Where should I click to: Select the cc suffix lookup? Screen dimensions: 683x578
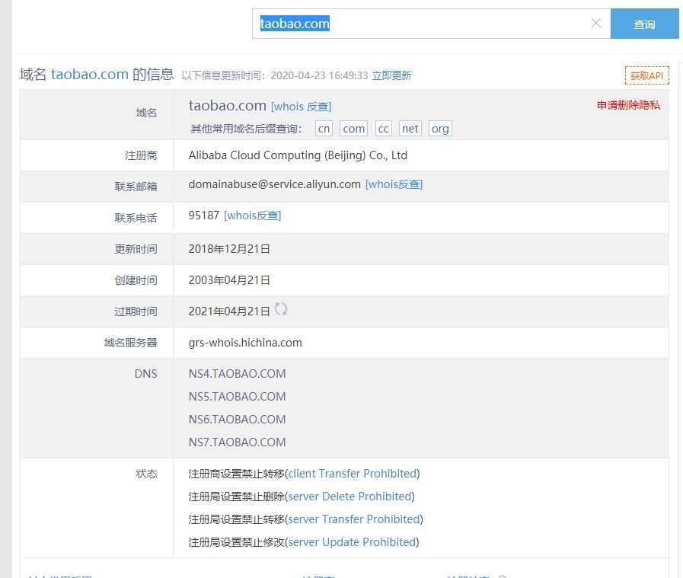[x=383, y=129]
